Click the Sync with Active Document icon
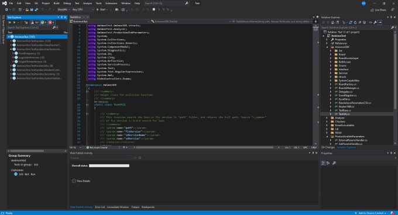The width and height of the screenshot is (398, 215). [351, 22]
